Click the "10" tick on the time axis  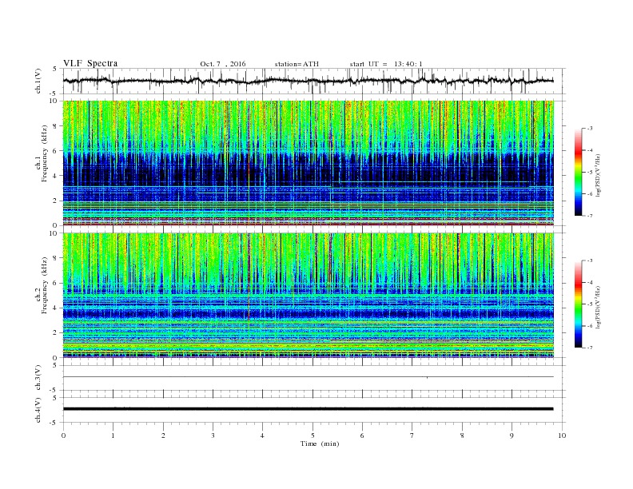coord(562,435)
